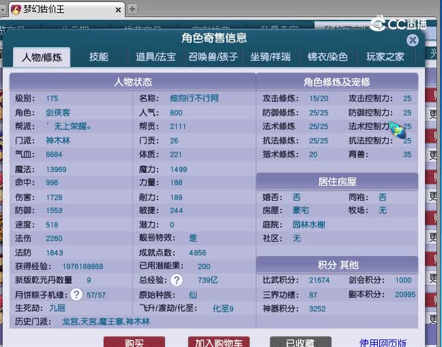Click the 魔法 value 13969
Image resolution: width=442 pixels, height=347 pixels.
56,169
